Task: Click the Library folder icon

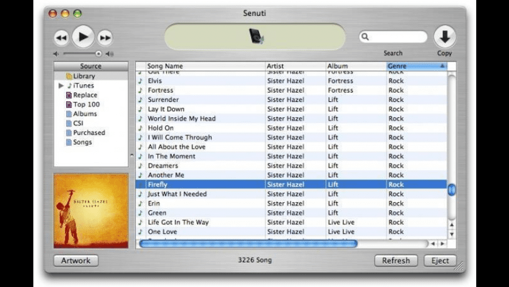Action: pyautogui.click(x=69, y=76)
